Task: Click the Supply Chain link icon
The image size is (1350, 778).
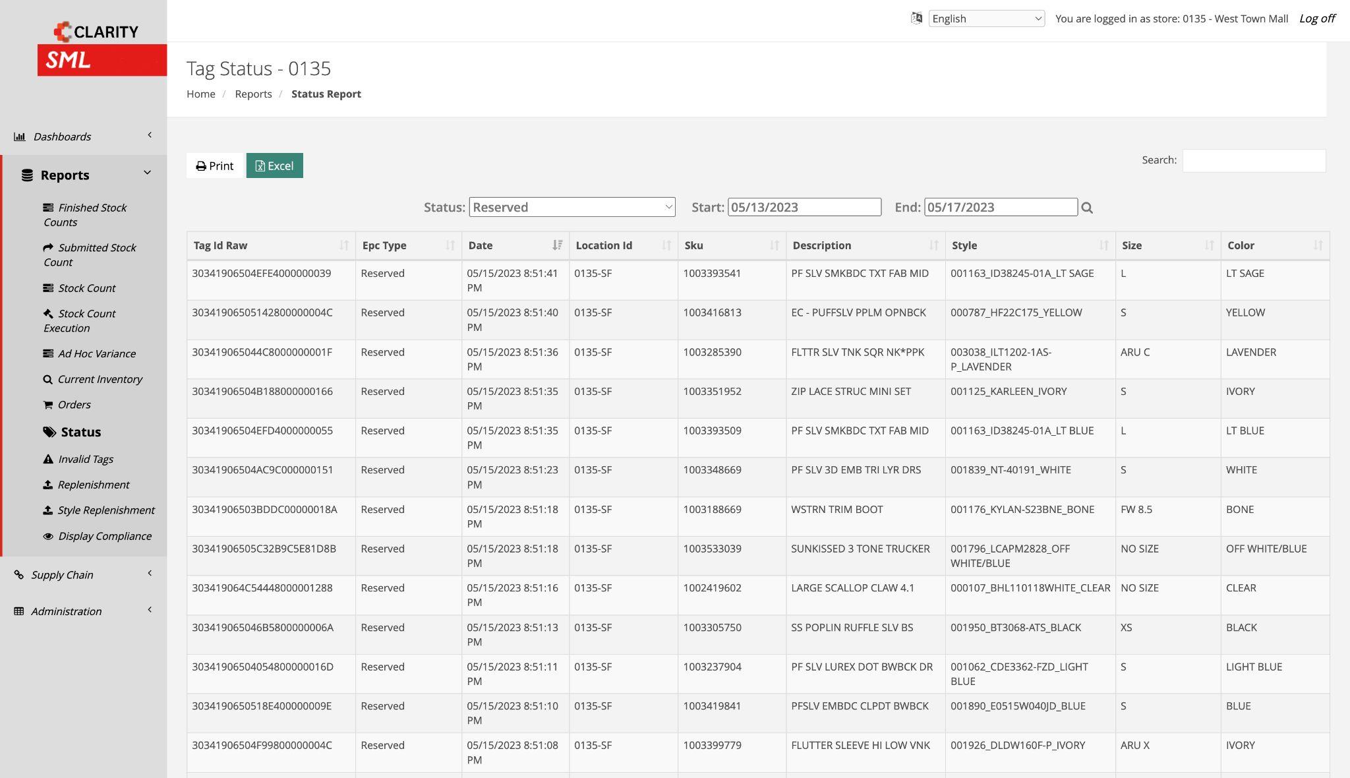Action: (19, 575)
